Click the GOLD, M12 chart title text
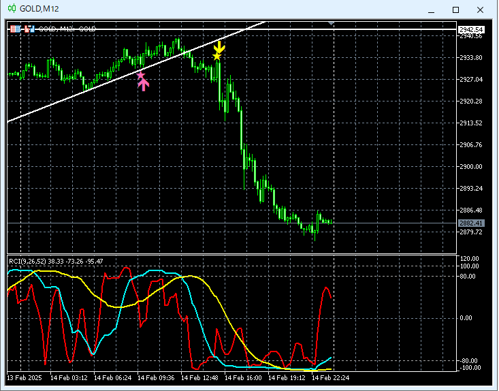Viewport: 499px width, 391px height. (x=67, y=29)
